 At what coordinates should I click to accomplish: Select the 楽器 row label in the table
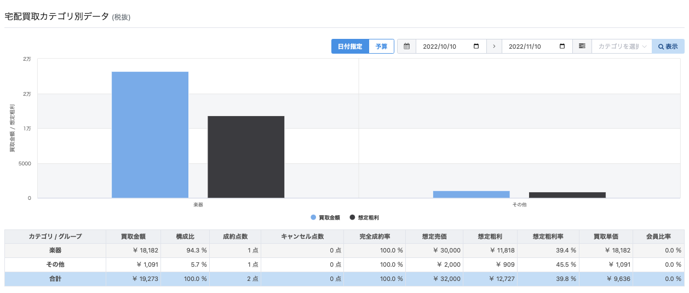click(x=55, y=250)
